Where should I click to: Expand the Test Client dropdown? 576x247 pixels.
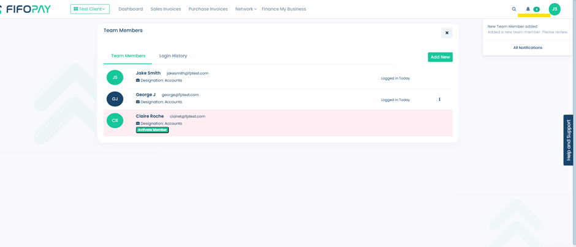click(90, 9)
